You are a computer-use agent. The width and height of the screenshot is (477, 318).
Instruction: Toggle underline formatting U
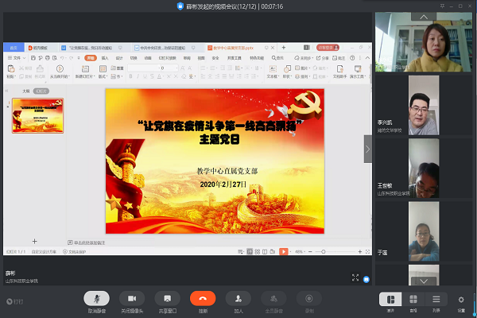[x=145, y=76]
